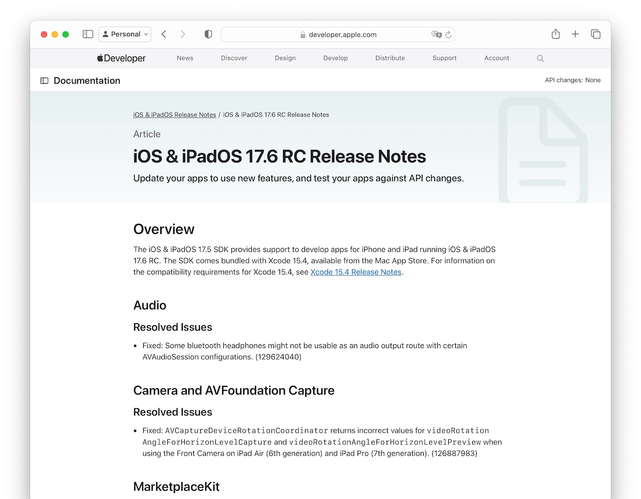Minimize the Safari window with yellow button
Viewport: 641px width, 499px height.
(x=55, y=34)
